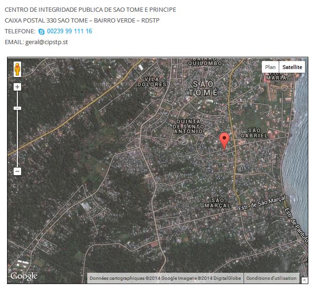The image size is (313, 292).
Task: Click the geral@cipstp.st email address
Action: [49, 42]
